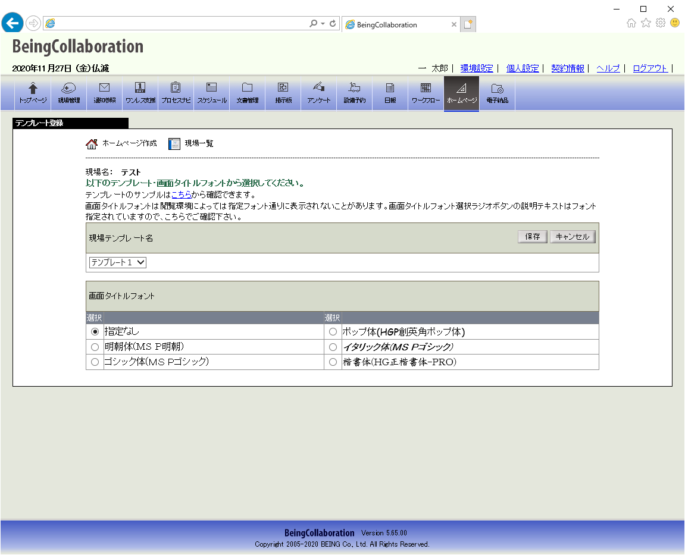Open address bar search dropdown arrow
This screenshot has width=685, height=555.
point(323,24)
